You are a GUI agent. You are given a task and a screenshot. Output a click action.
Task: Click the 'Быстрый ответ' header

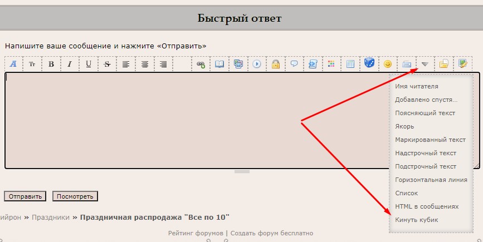pyautogui.click(x=240, y=18)
